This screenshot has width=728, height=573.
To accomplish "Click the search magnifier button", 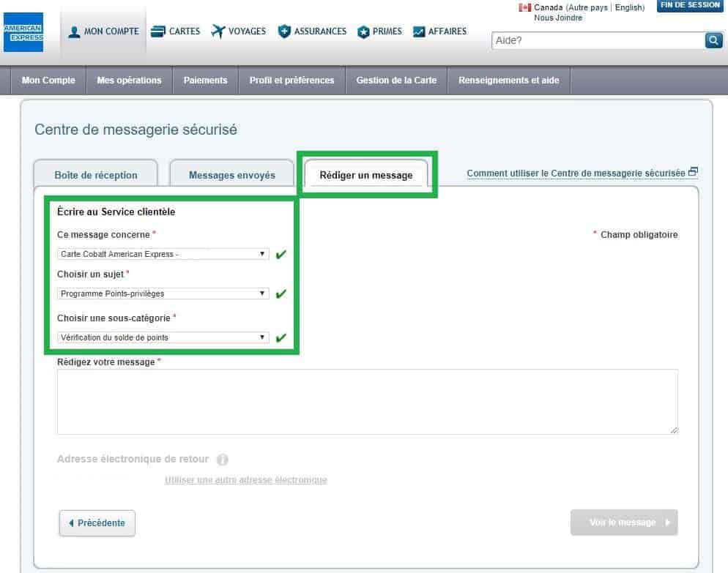I will (713, 40).
